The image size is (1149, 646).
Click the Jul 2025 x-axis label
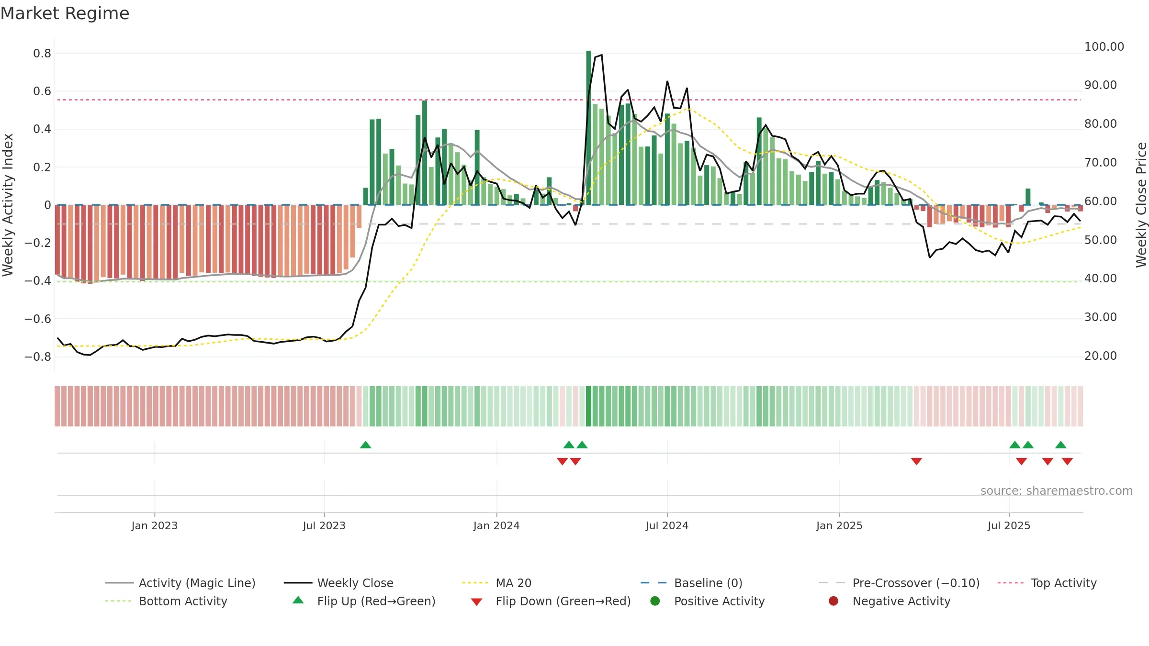tap(1009, 525)
